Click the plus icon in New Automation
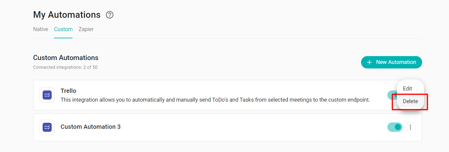449x152 pixels. pos(369,62)
